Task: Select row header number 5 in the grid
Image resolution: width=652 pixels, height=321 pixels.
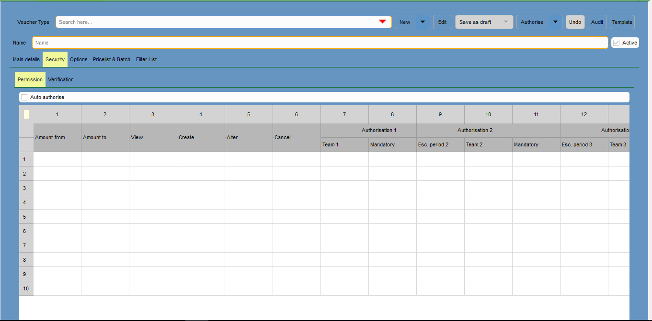Action: pos(26,217)
